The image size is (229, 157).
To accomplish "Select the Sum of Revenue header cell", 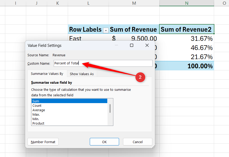I will click(134, 29).
